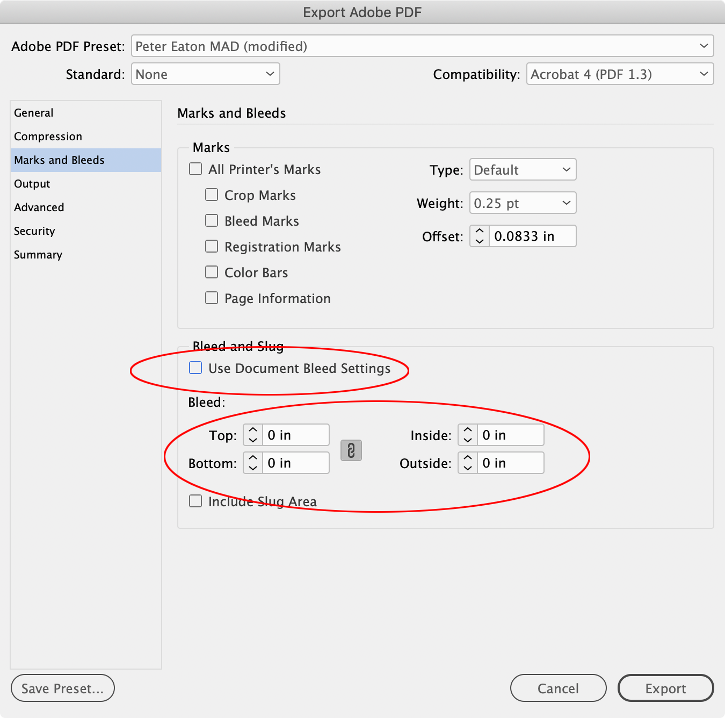
Task: Enable All Printer's Marks
Action: point(195,169)
